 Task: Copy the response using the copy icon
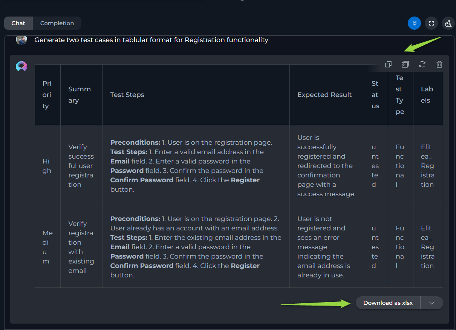tap(388, 64)
